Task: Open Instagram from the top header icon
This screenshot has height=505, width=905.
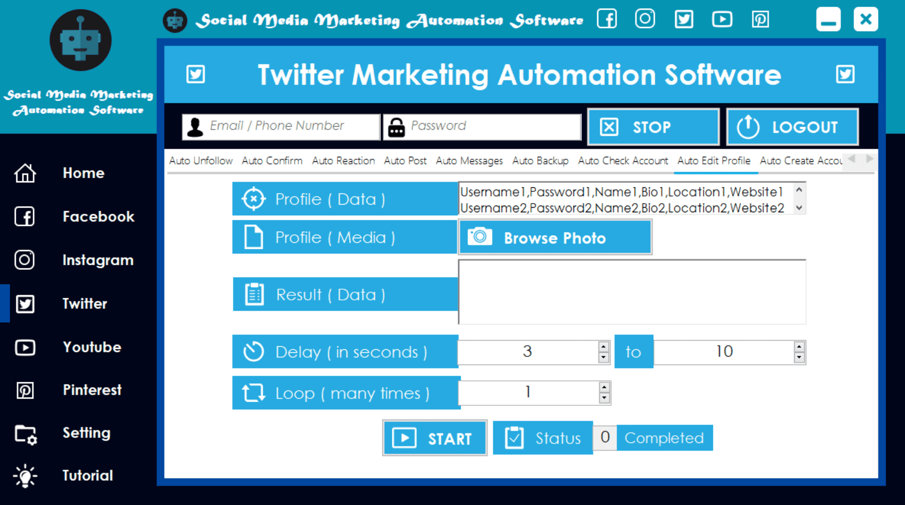Action: [x=645, y=19]
